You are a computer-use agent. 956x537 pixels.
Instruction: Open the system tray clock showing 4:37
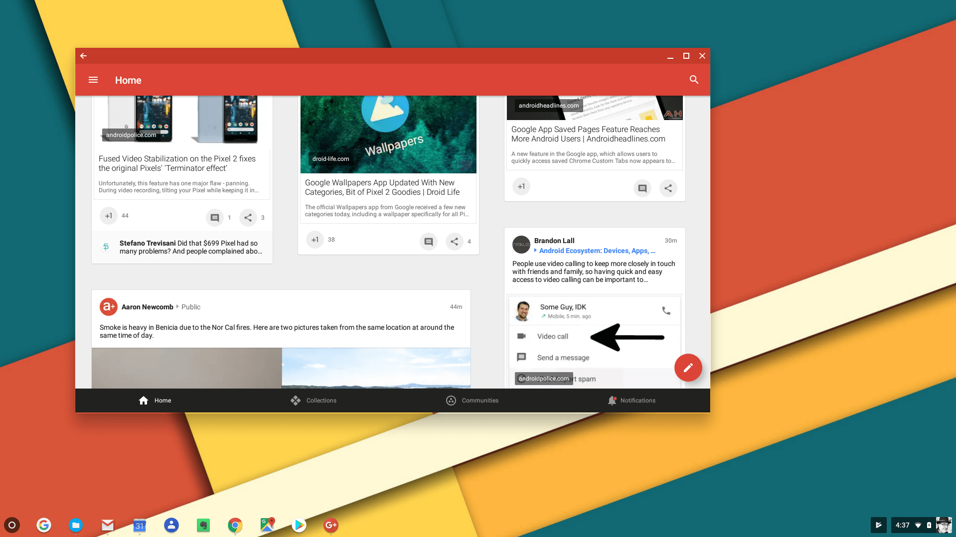click(902, 525)
